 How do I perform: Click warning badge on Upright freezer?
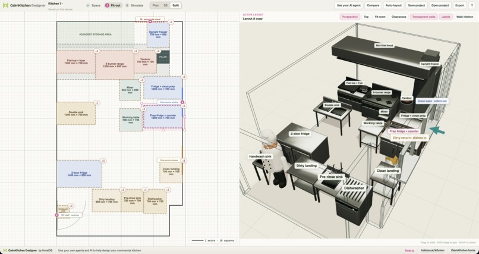click(171, 22)
